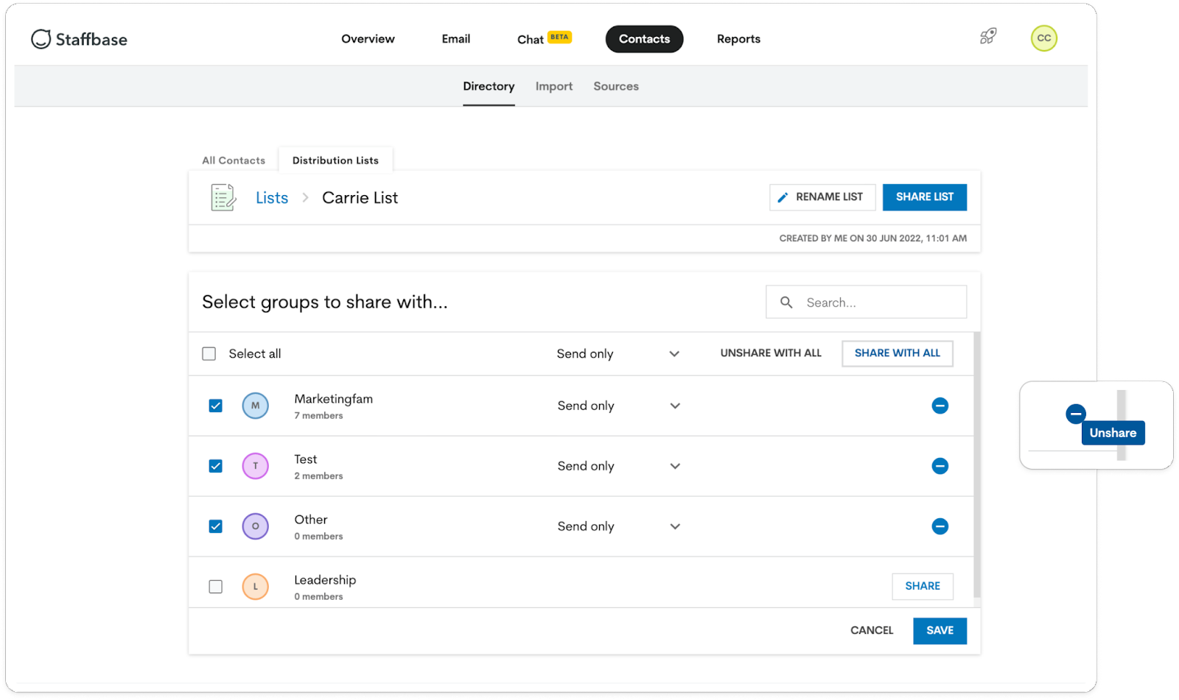
Task: Open the Chat section
Action: tap(531, 40)
